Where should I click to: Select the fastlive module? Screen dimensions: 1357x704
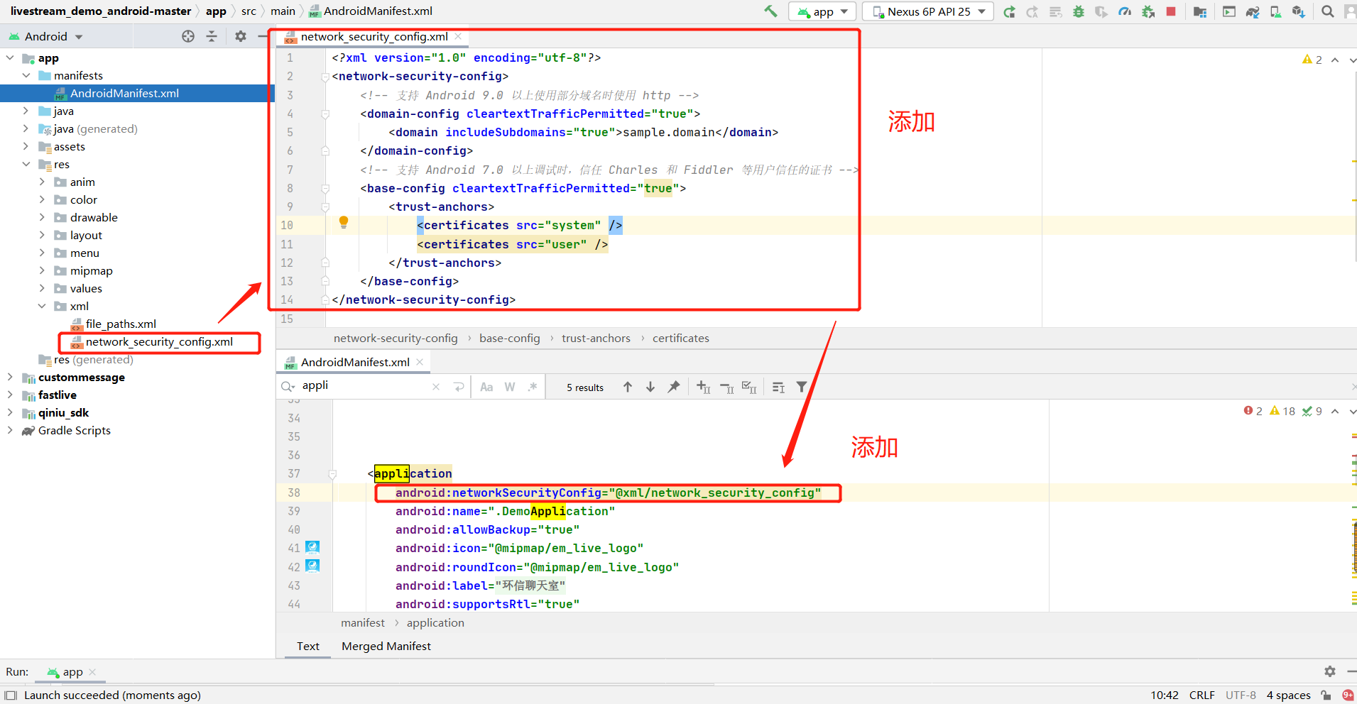pos(57,395)
